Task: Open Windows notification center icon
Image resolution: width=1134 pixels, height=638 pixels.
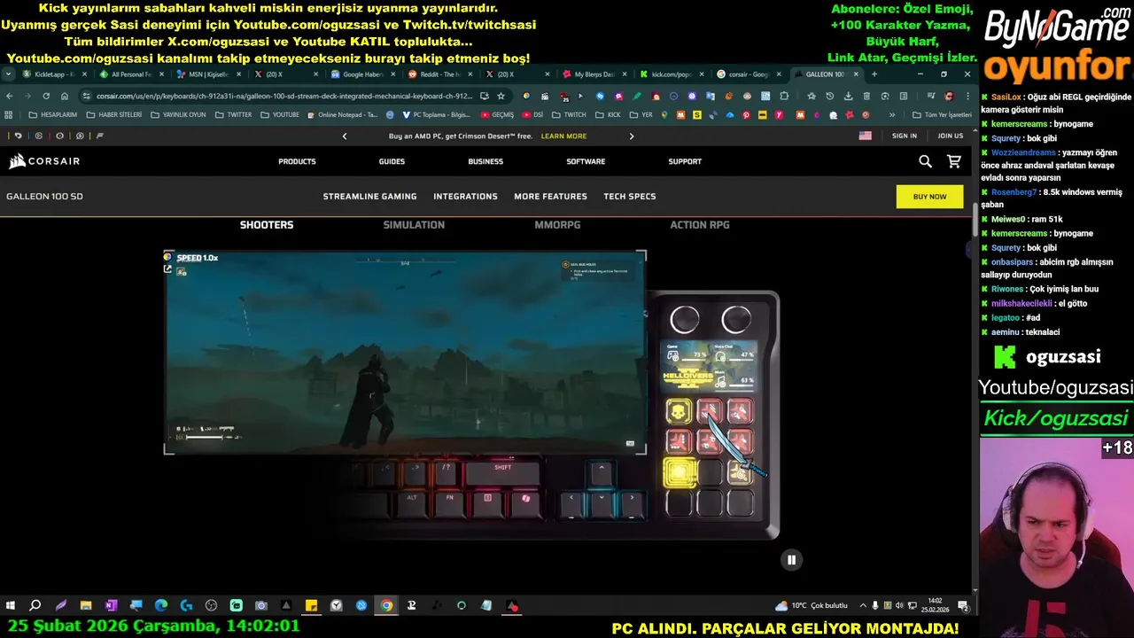Action: point(963,605)
